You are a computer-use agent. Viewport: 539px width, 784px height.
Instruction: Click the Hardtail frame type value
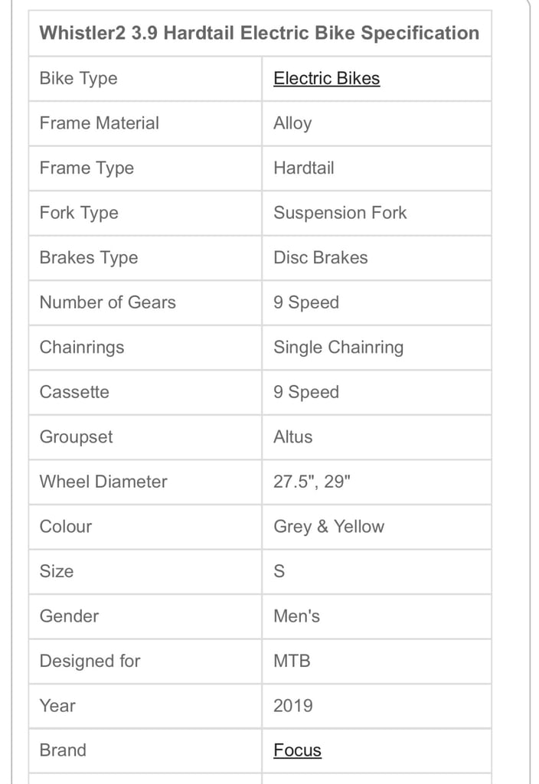tap(303, 168)
